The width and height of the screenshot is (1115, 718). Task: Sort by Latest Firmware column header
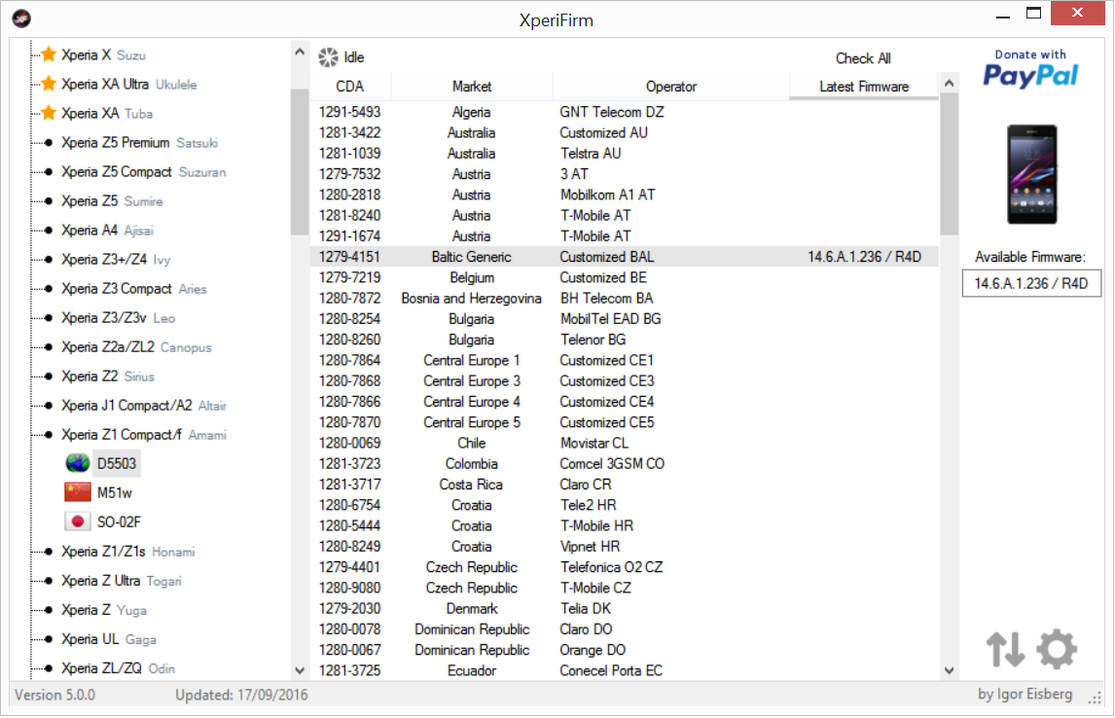click(x=864, y=87)
